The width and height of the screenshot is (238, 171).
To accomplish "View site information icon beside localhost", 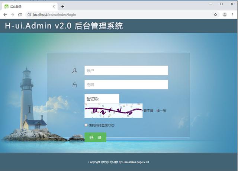I will pos(29,14).
